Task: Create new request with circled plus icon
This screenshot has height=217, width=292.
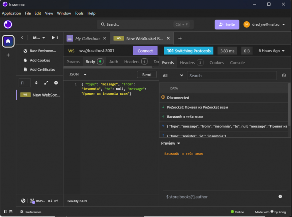Action: tap(56, 83)
